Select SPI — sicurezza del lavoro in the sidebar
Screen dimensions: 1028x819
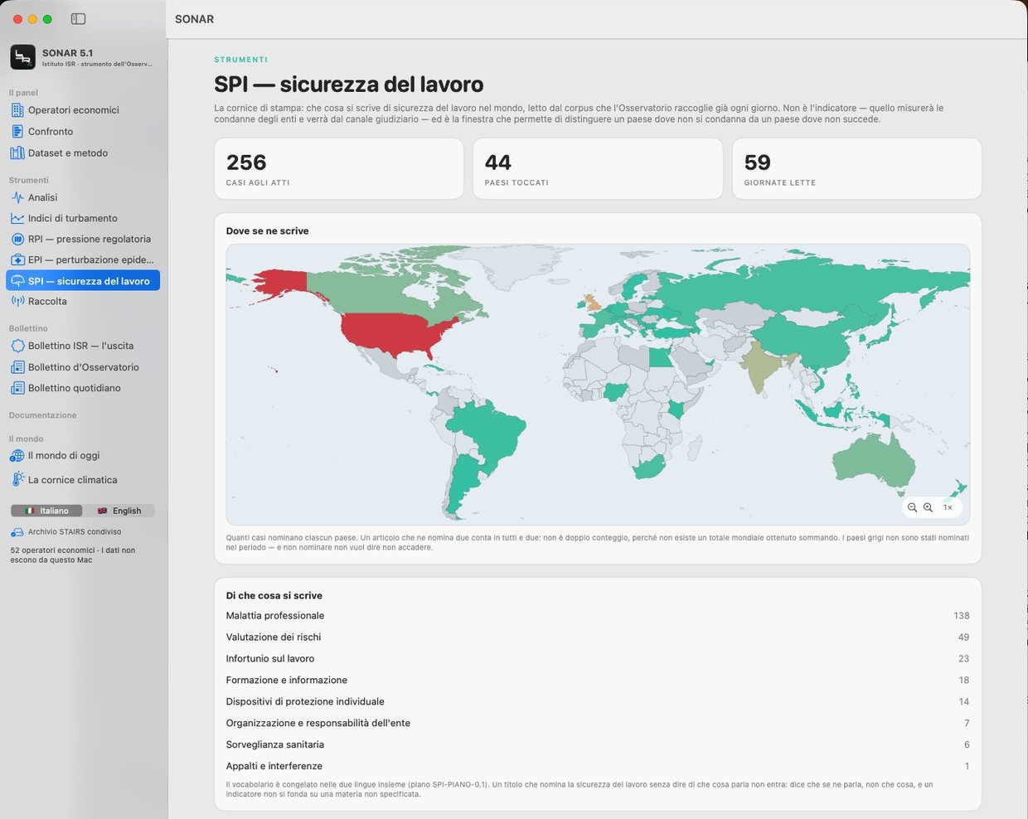click(x=83, y=281)
